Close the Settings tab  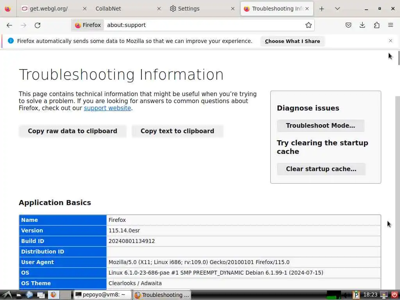point(233,9)
